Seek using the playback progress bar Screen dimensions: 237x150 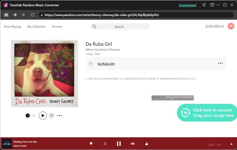[x=119, y=137]
